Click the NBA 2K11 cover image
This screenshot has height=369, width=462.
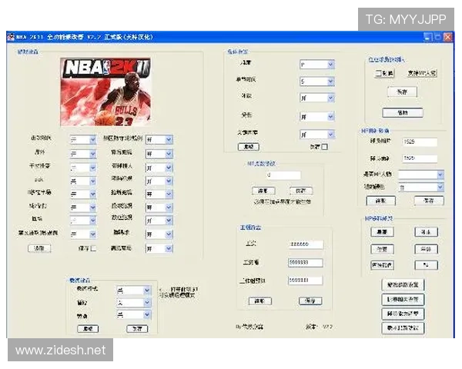tap(105, 91)
